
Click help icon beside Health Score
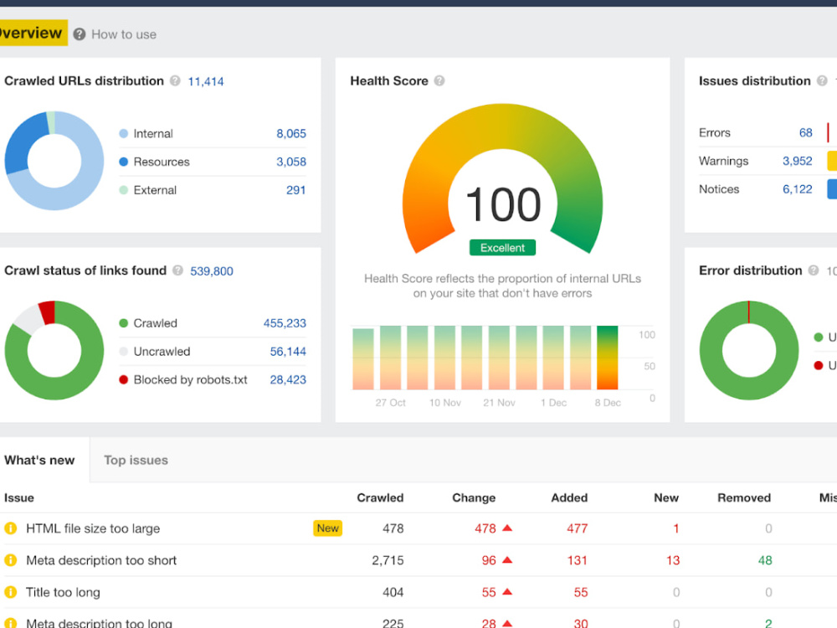pyautogui.click(x=439, y=80)
